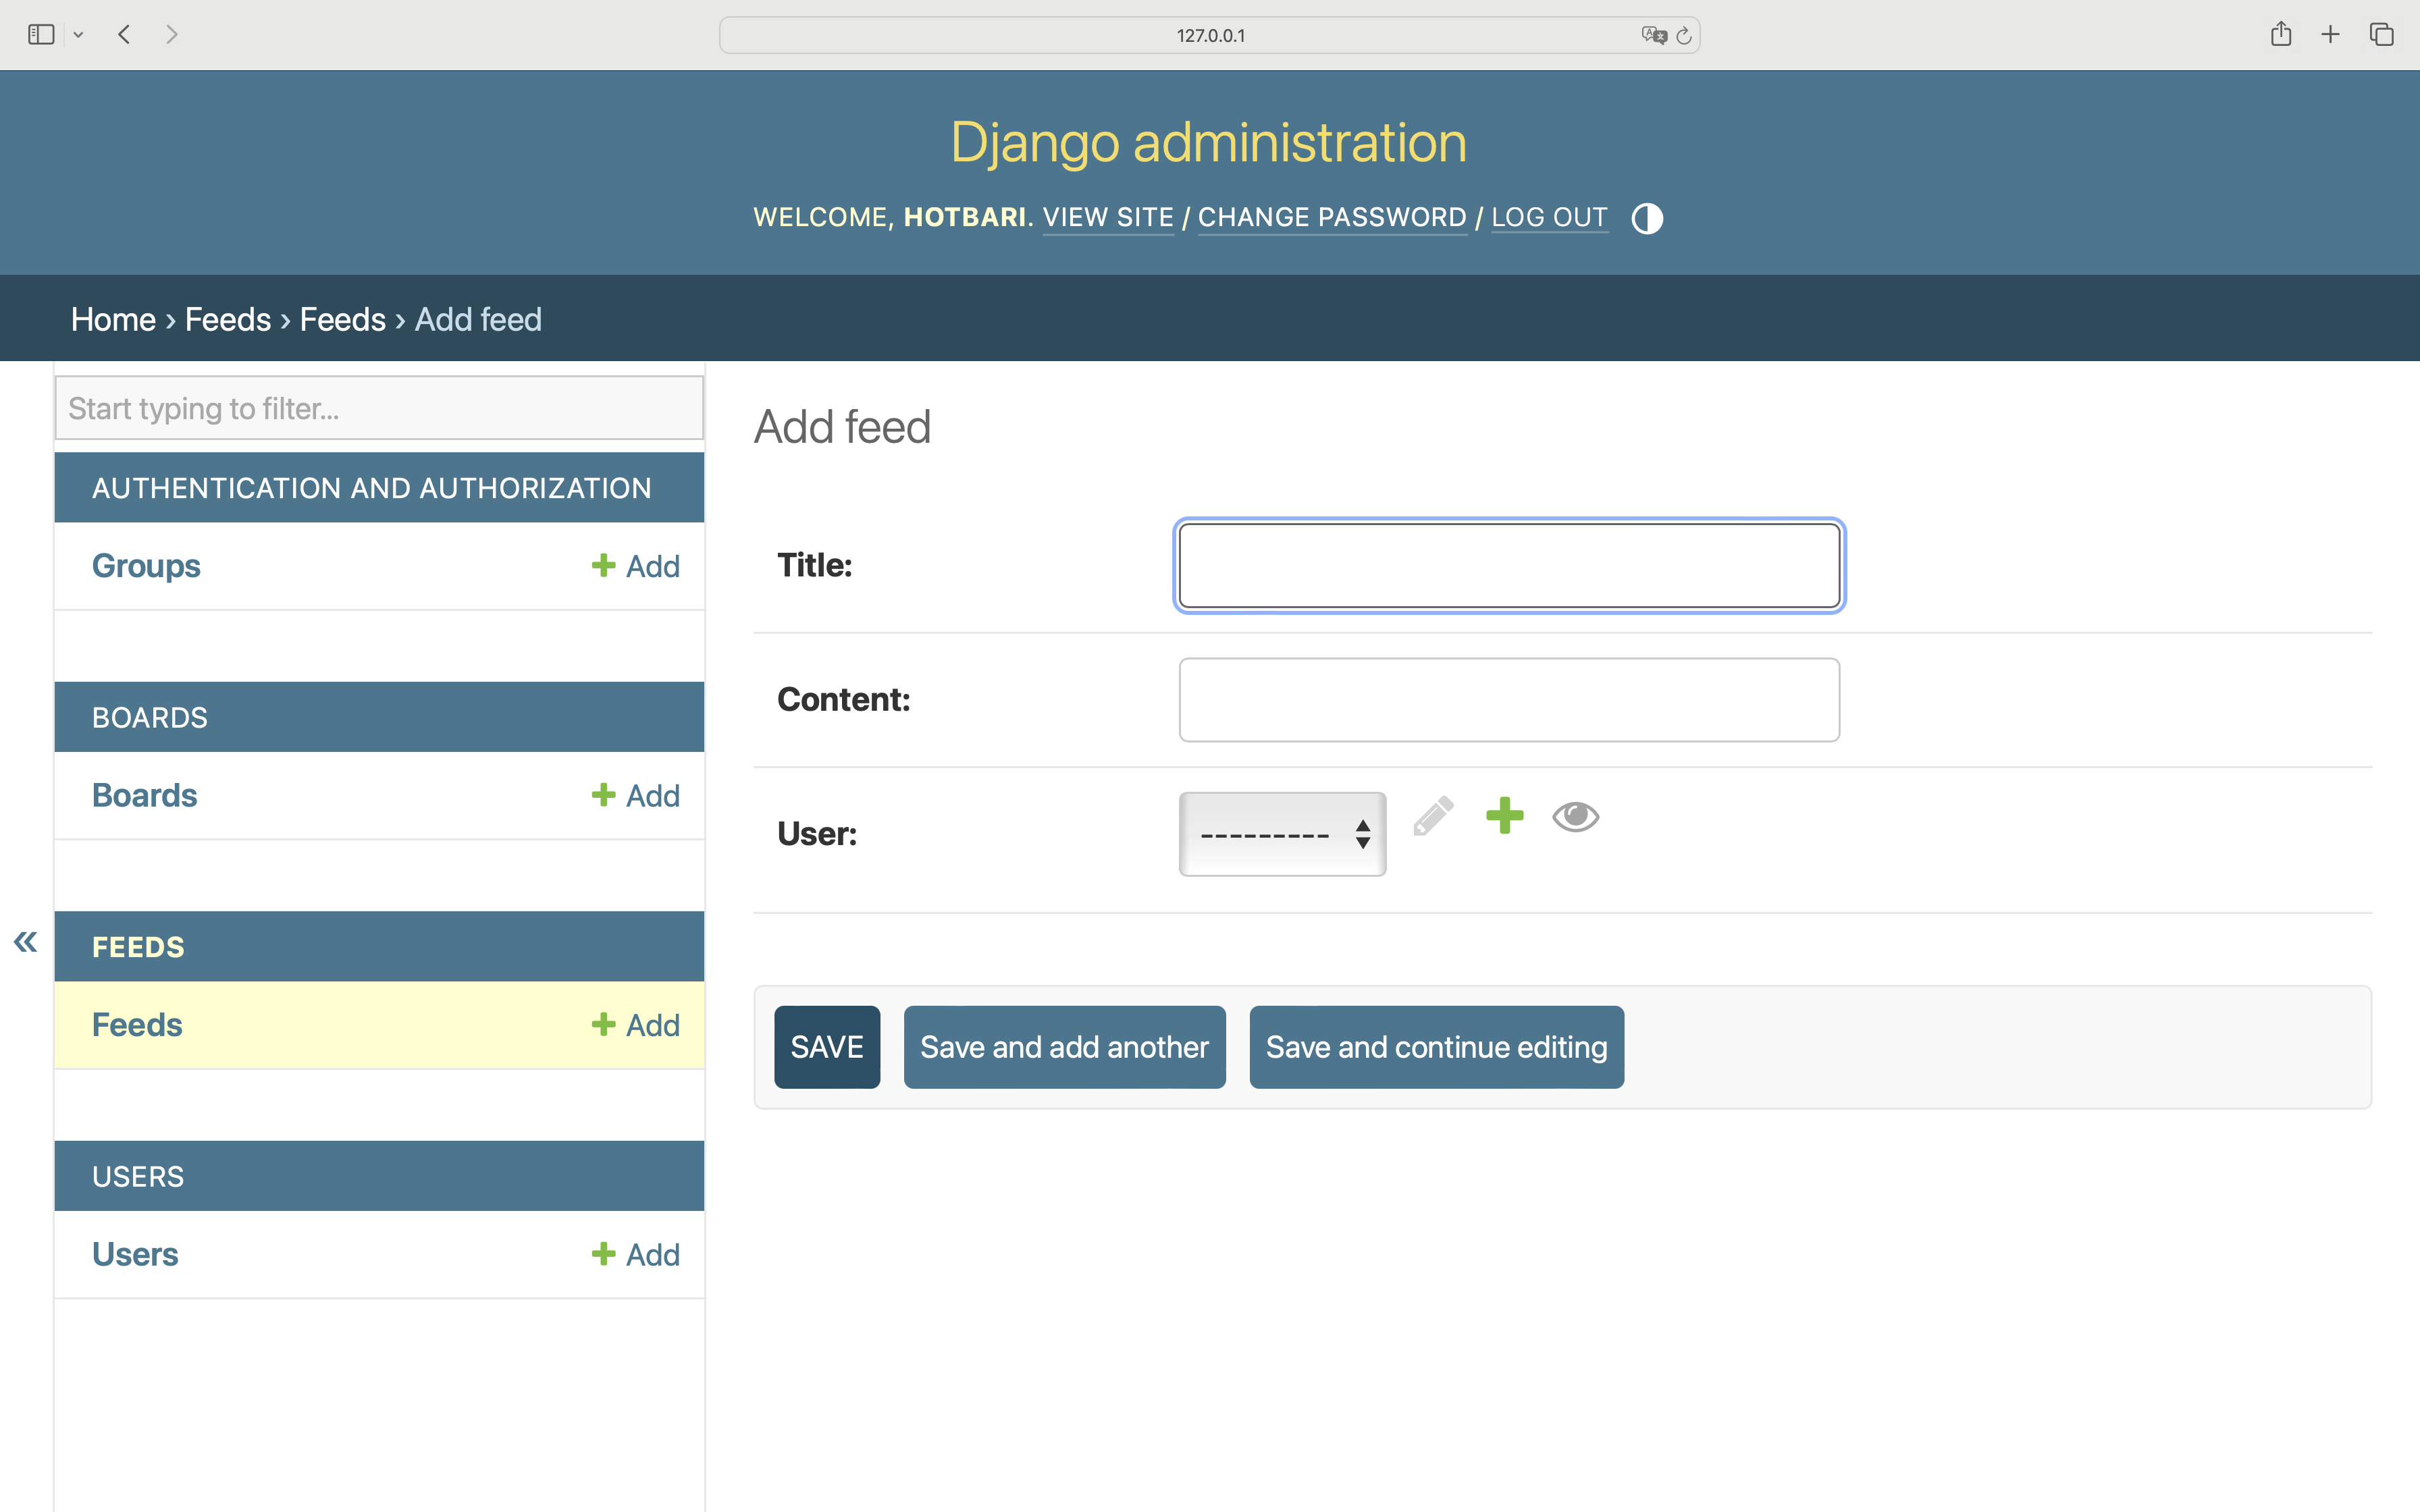Screen dimensions: 2420x1512
Task: Click the Content text field
Action: 1509,700
